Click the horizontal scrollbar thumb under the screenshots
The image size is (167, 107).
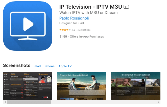[x=29, y=102]
